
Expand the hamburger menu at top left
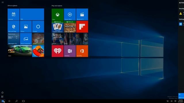[x=3, y=2]
